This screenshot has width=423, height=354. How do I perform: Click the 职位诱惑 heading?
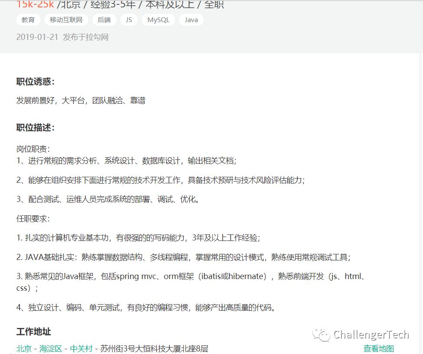click(x=35, y=81)
